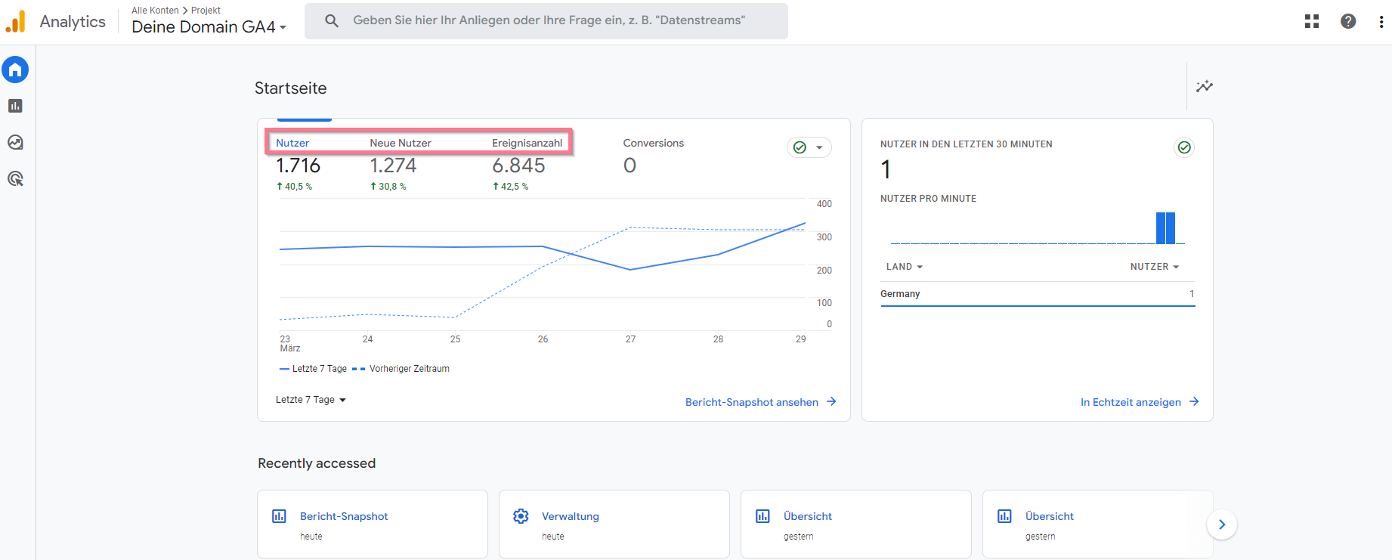Open the Reports bar chart icon
Viewport: 1392px width, 560px height.
[x=15, y=107]
